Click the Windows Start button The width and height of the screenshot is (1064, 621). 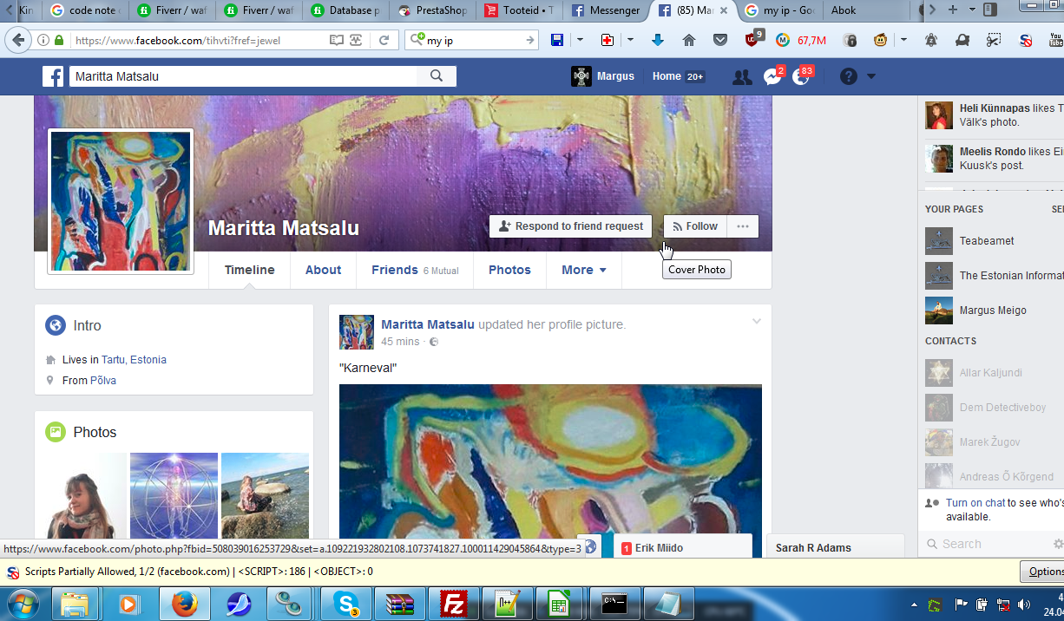click(23, 604)
